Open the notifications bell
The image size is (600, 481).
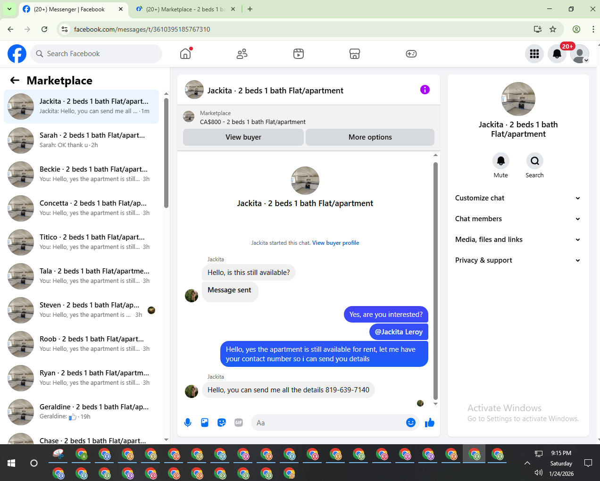tap(557, 54)
